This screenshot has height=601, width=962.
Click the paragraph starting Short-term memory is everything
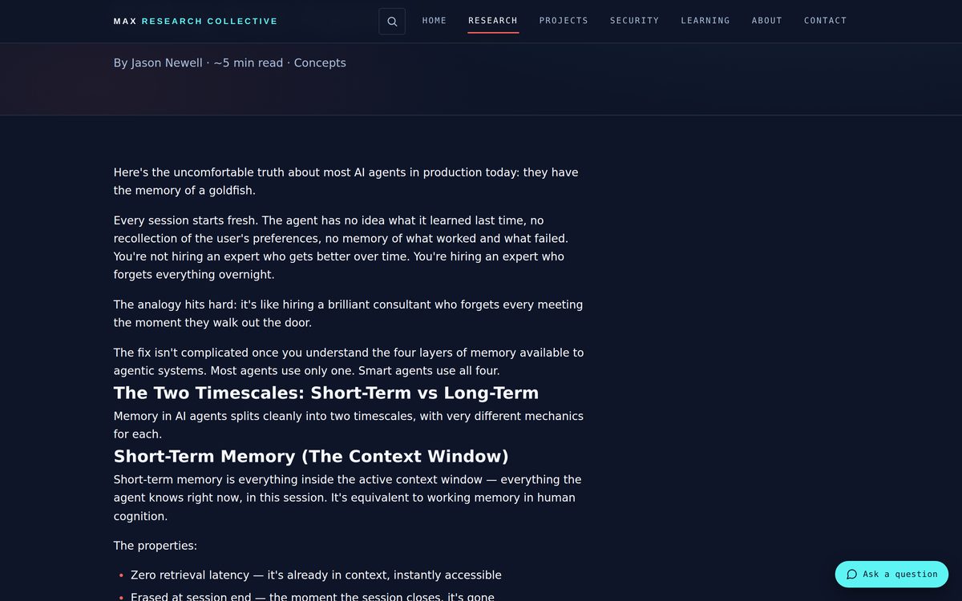348,498
